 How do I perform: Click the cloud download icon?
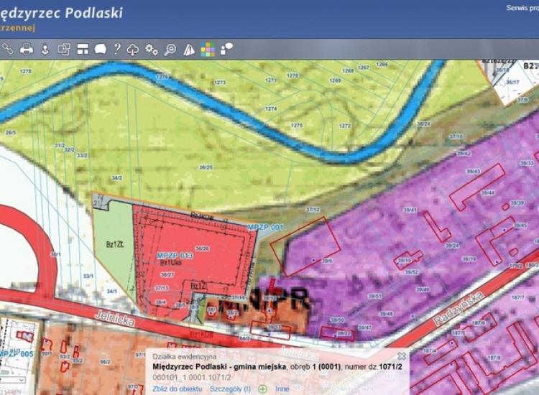(x=133, y=50)
